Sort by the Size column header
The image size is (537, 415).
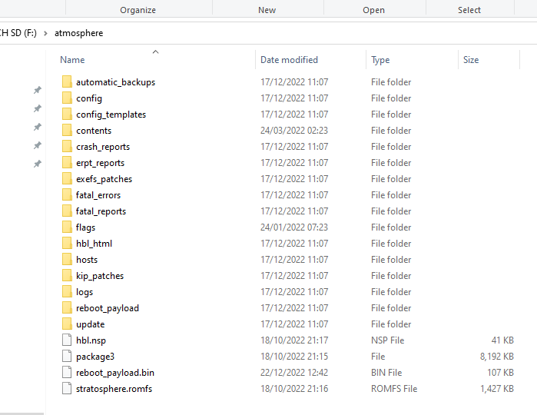tap(471, 60)
